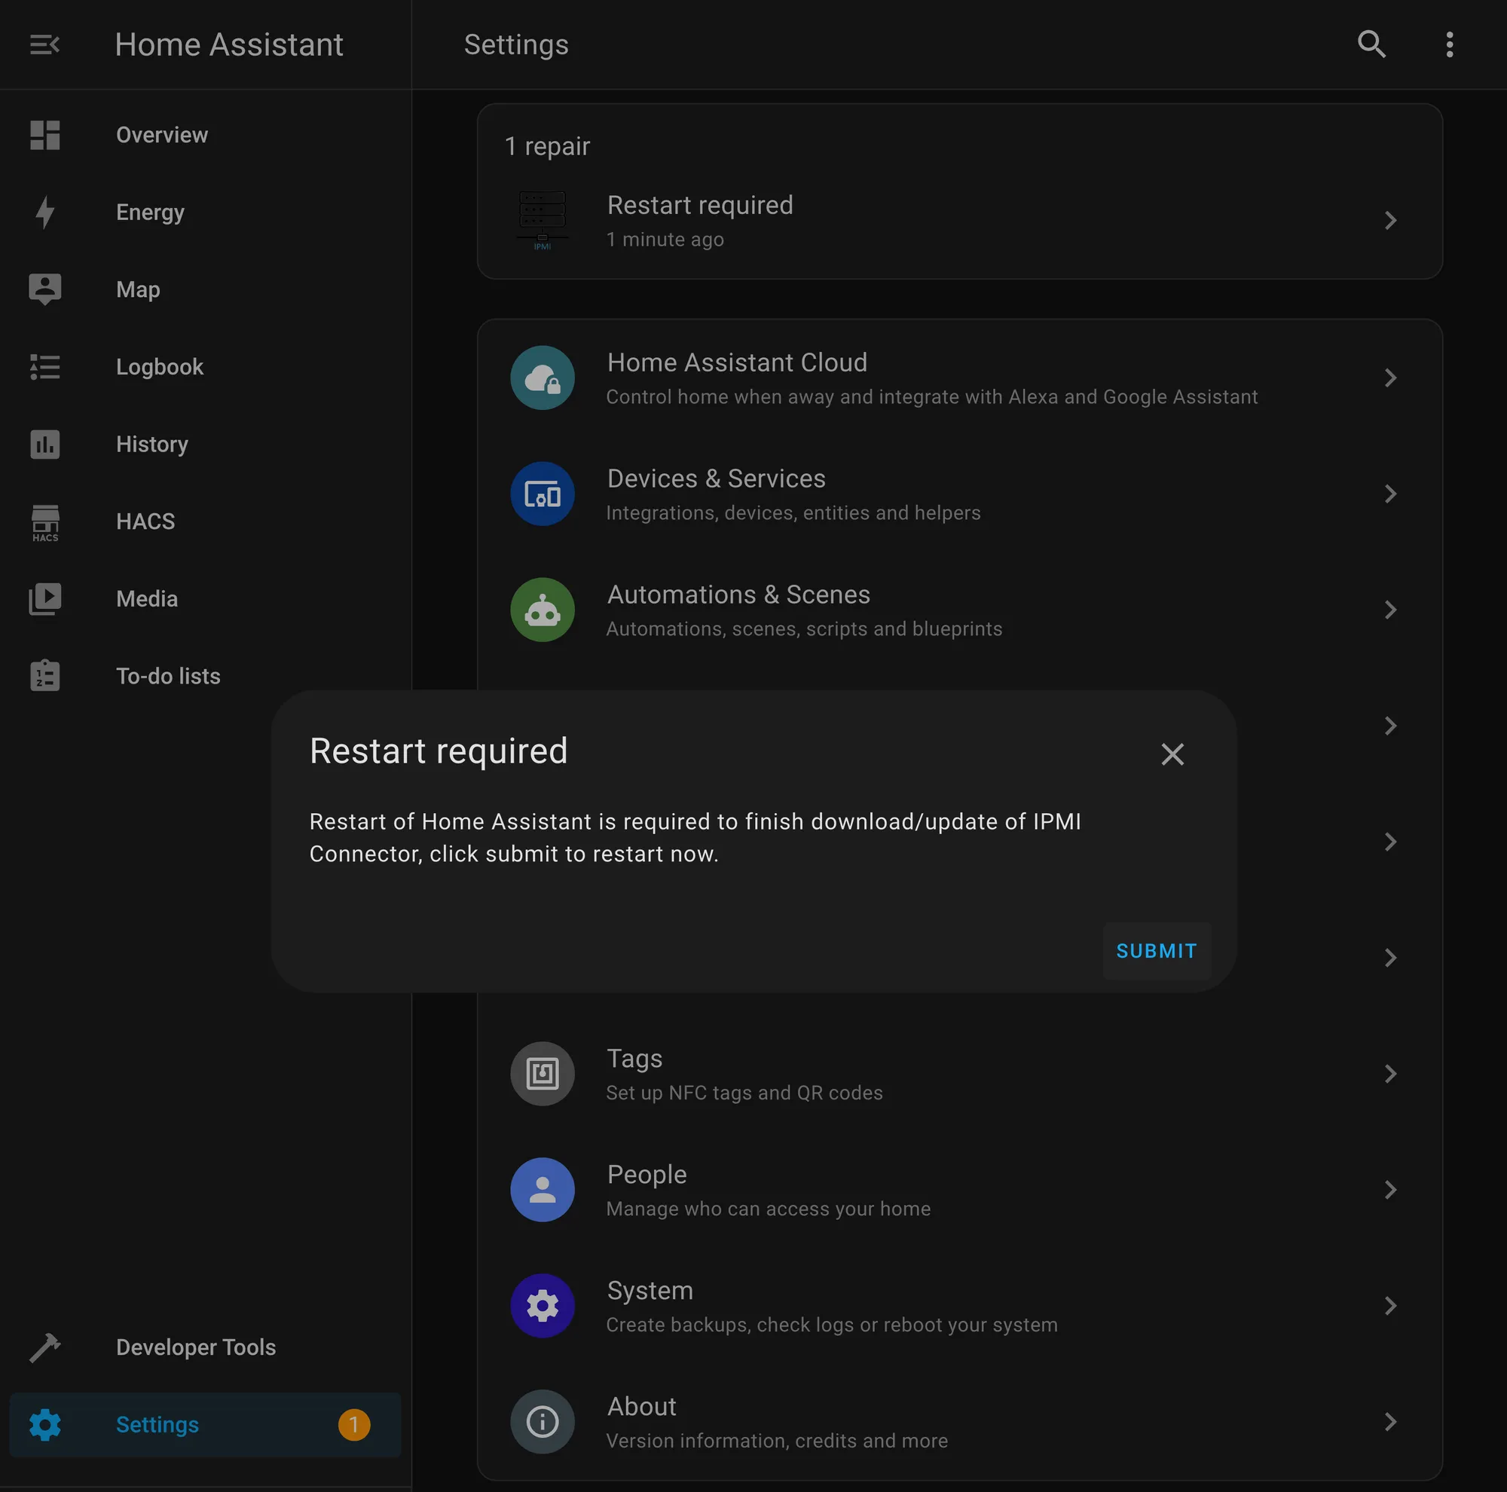
Task: Open Automations & Scenes title
Action: (738, 595)
